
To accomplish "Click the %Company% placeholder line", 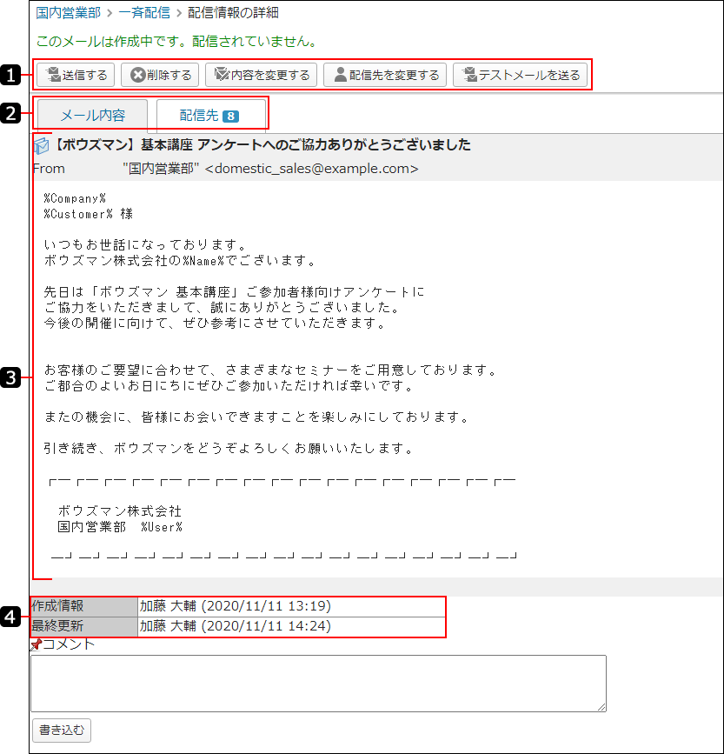I will 75,198.
